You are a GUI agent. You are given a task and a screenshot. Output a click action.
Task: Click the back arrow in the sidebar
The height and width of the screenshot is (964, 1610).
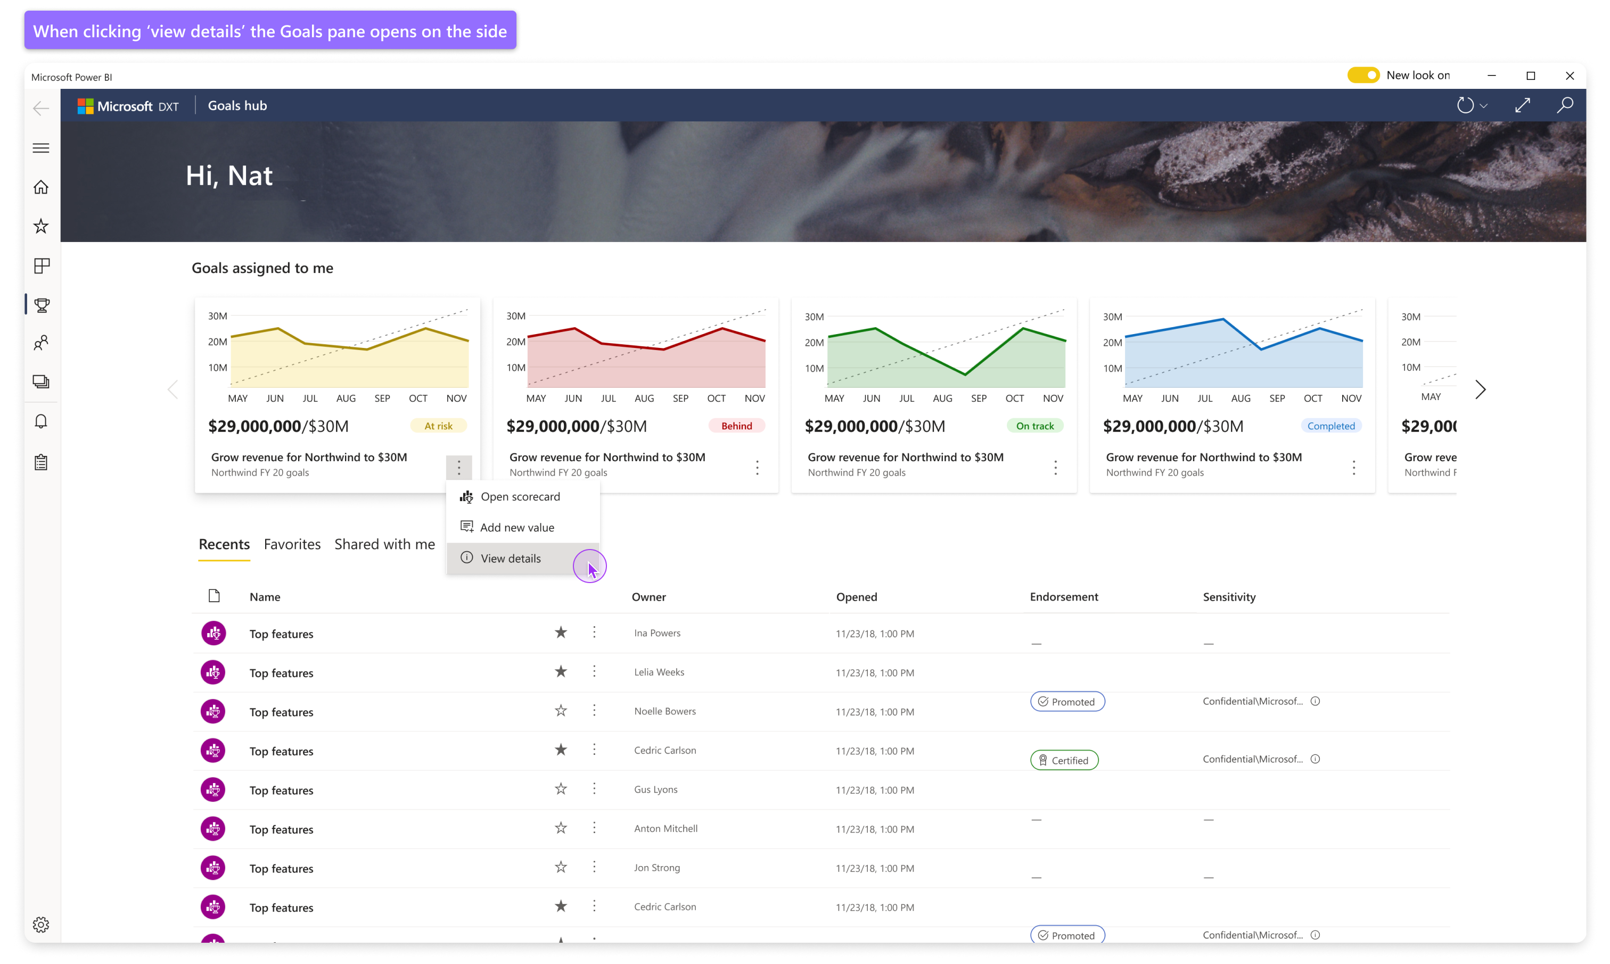click(x=41, y=108)
